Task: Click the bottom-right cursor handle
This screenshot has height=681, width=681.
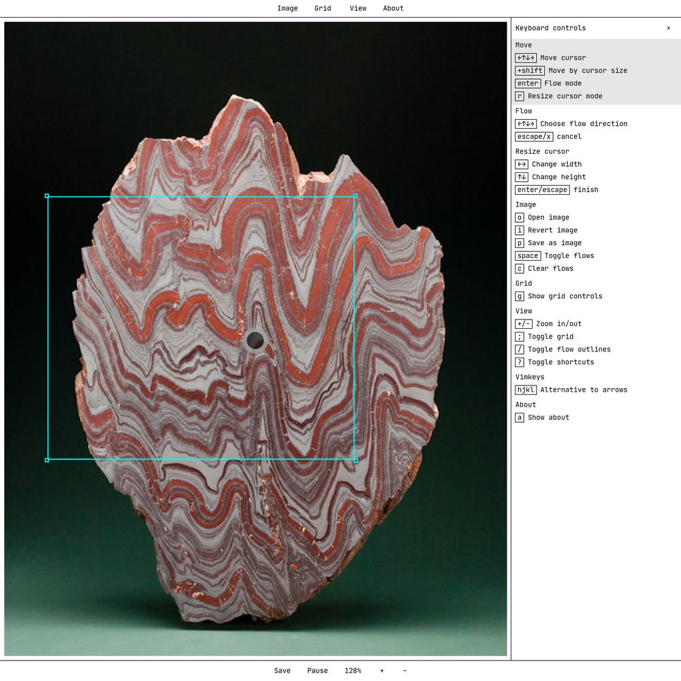Action: coord(355,460)
